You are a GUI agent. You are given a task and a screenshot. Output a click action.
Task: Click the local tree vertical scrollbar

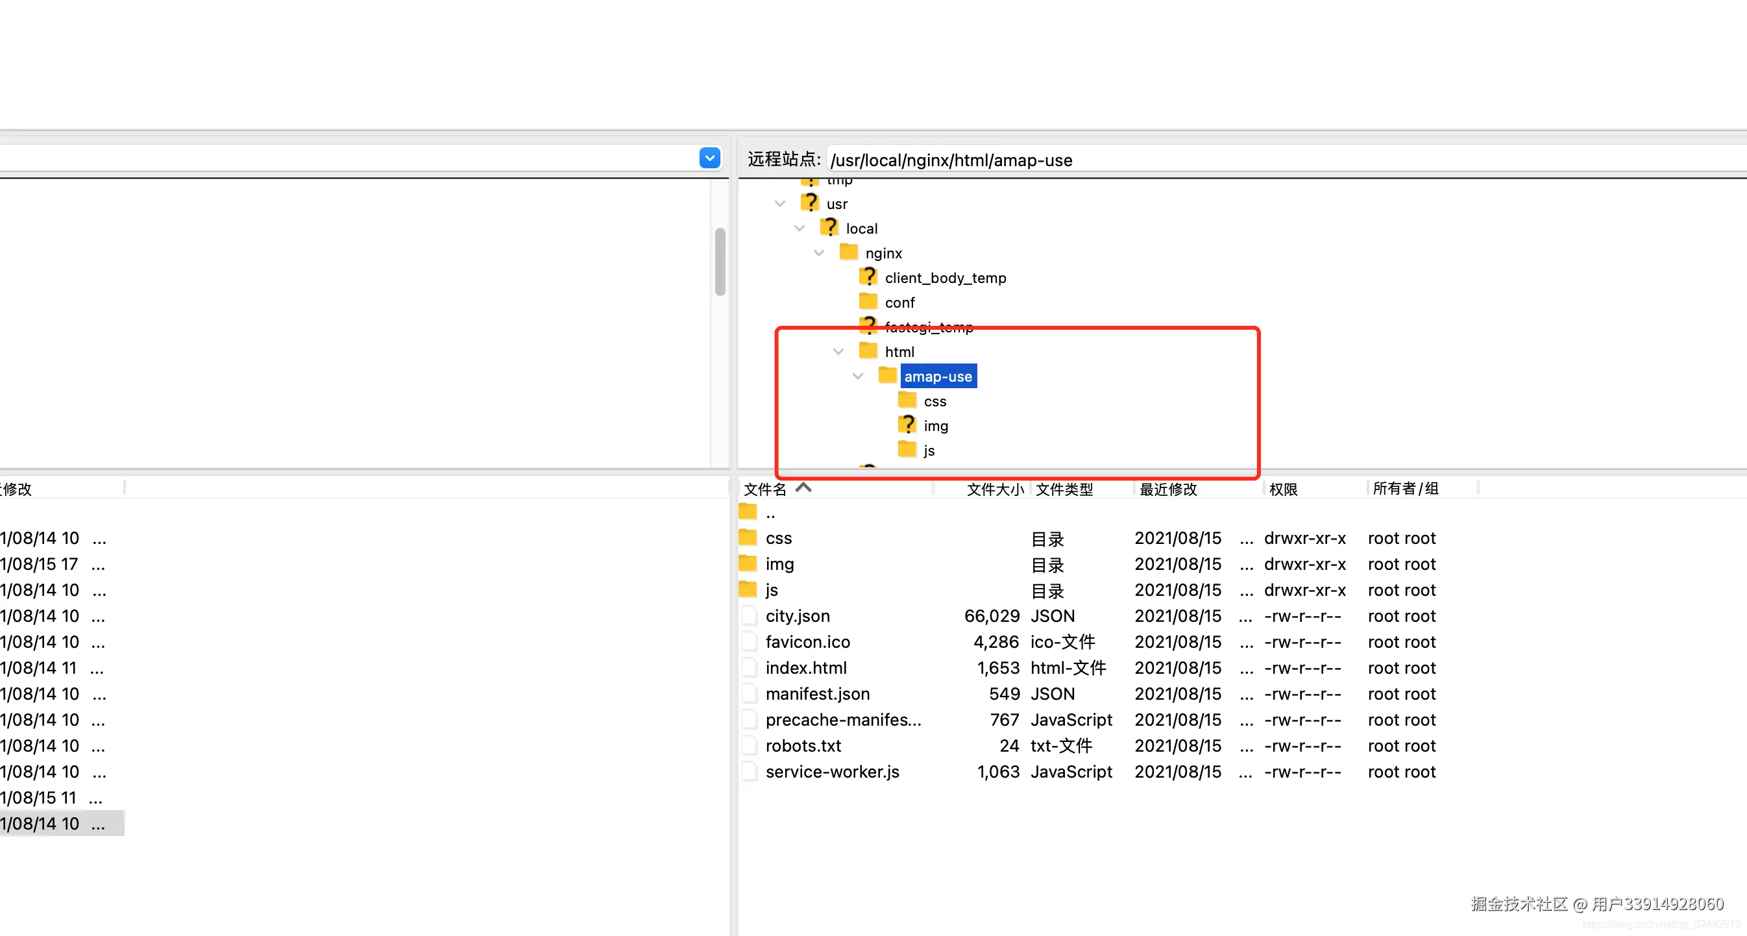click(720, 262)
